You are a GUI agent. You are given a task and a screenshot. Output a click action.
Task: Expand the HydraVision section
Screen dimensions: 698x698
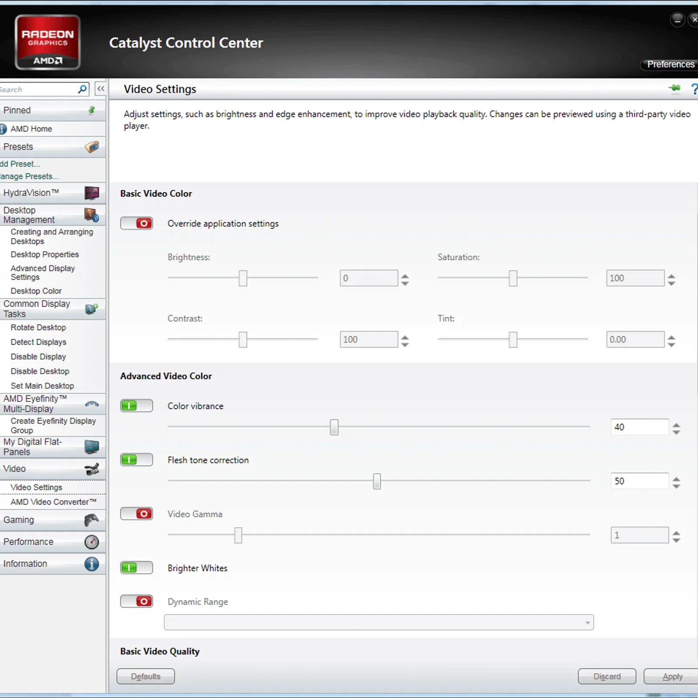[52, 193]
